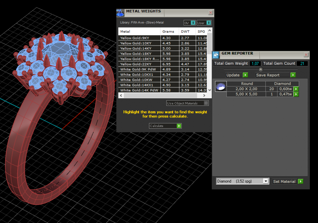Click the Gem Reporter panel icon
This screenshot has width=318, height=223.
click(216, 55)
